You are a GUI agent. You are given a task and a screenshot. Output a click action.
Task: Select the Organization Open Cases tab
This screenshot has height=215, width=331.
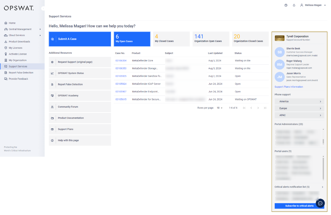tap(211, 39)
